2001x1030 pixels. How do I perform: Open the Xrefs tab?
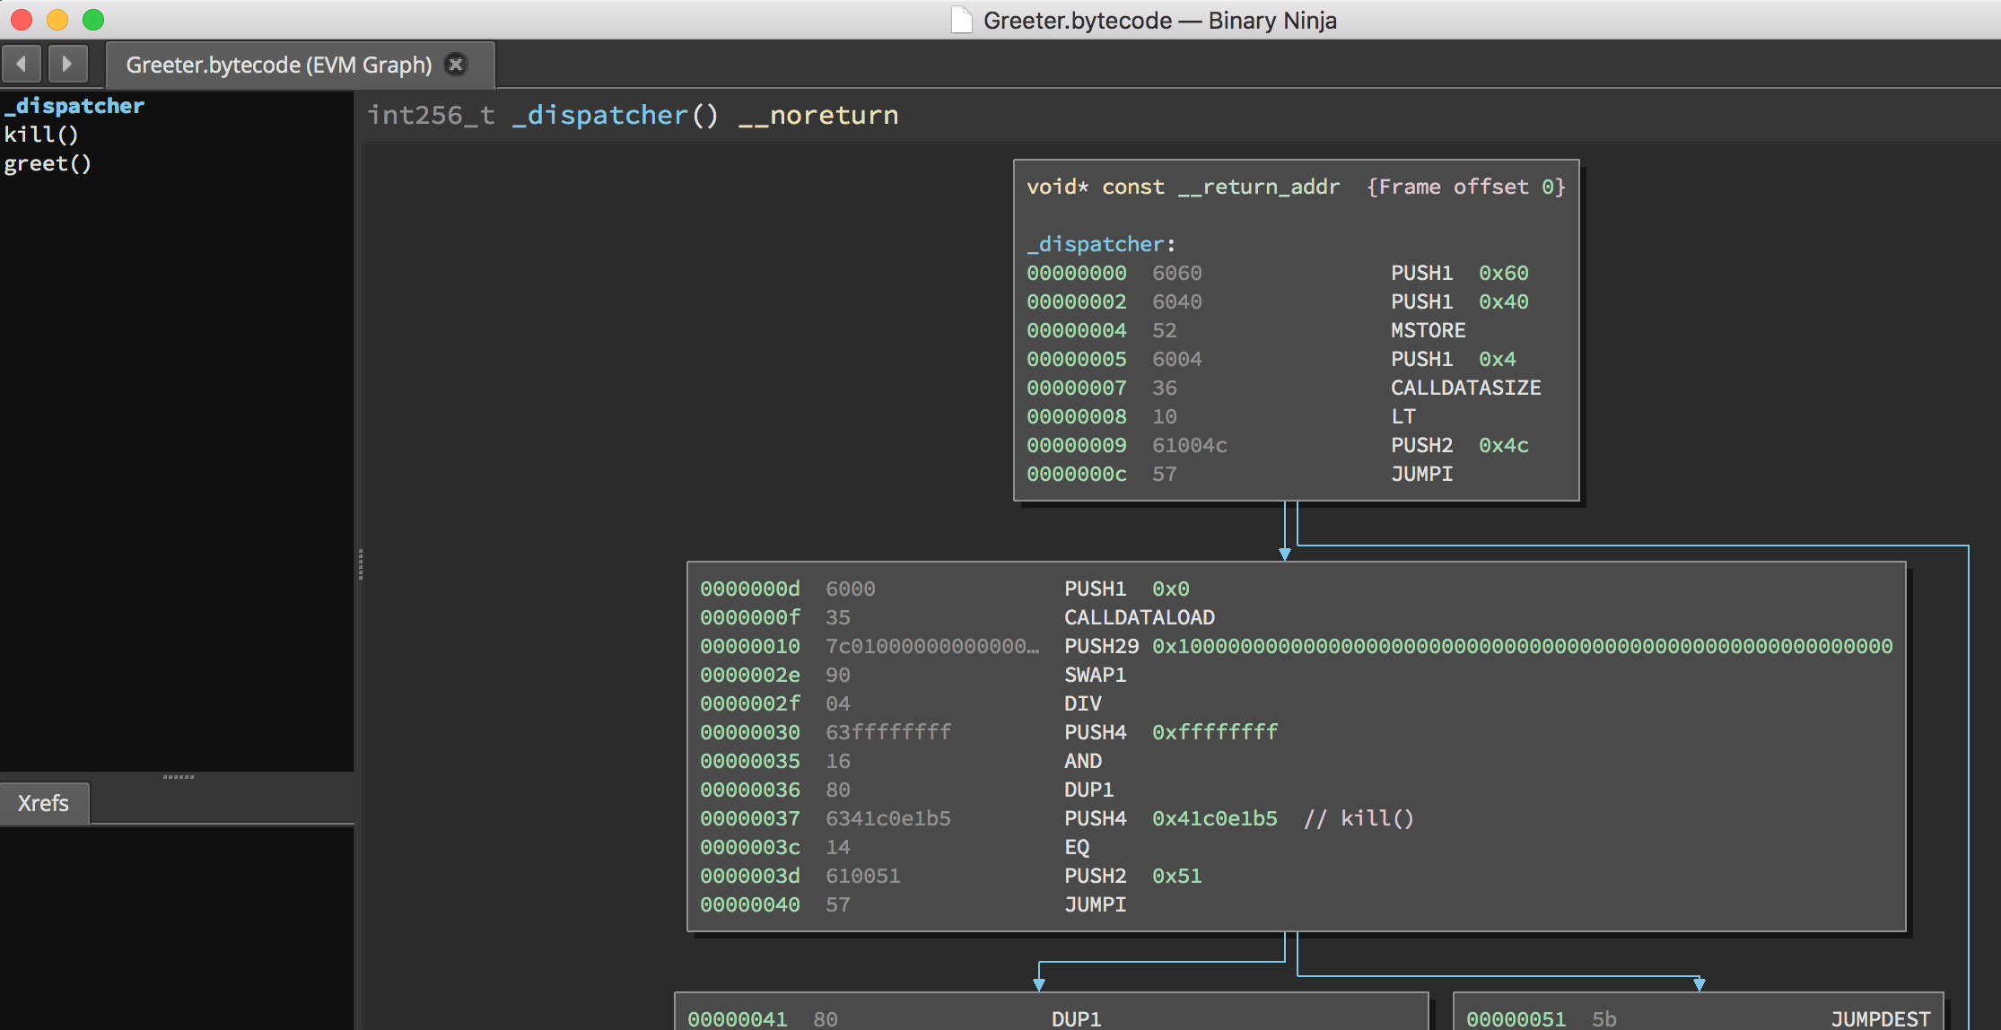[x=43, y=803]
